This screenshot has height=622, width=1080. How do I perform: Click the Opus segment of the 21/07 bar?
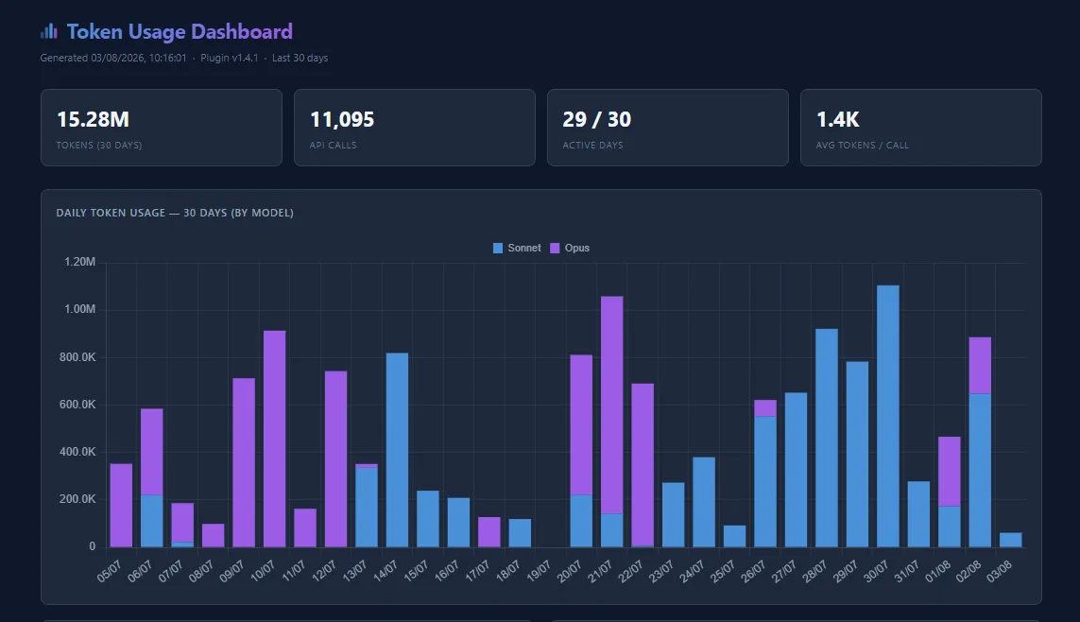pos(611,405)
